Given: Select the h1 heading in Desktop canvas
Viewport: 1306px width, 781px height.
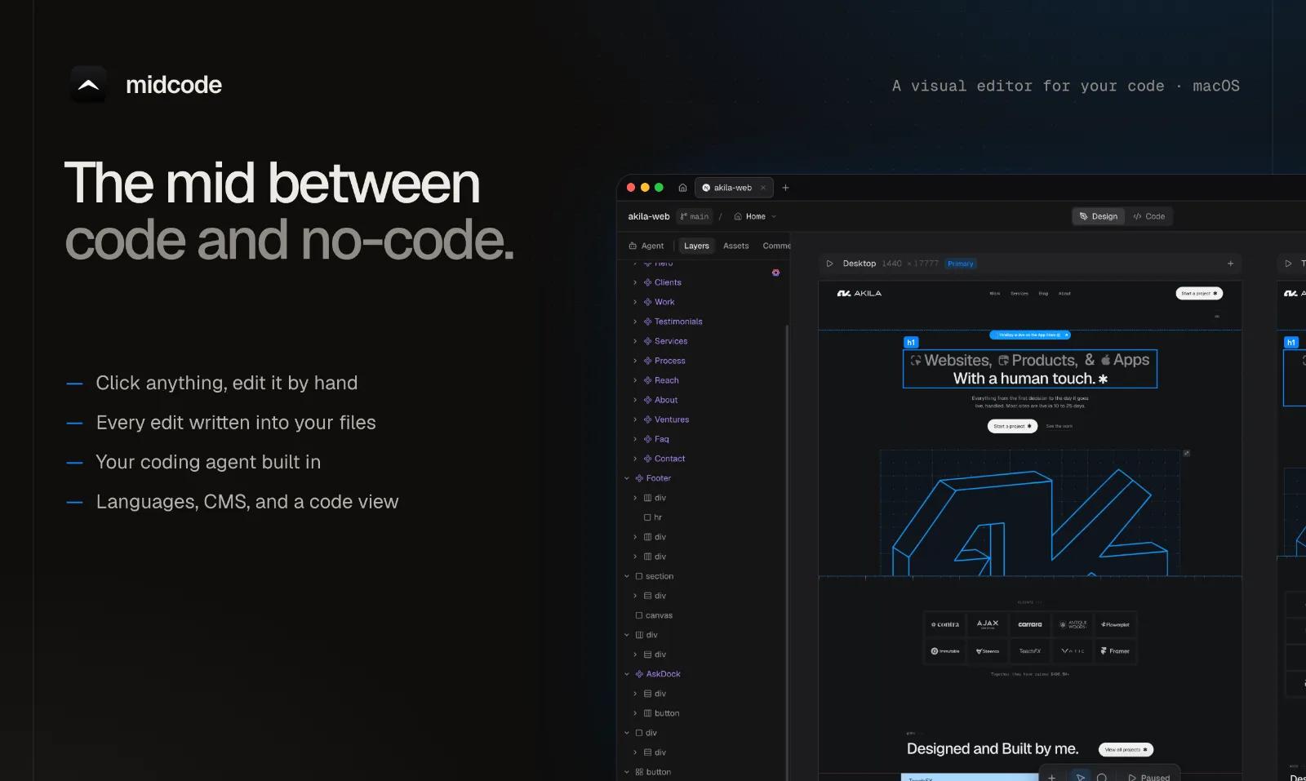Looking at the screenshot, I should [x=1030, y=369].
